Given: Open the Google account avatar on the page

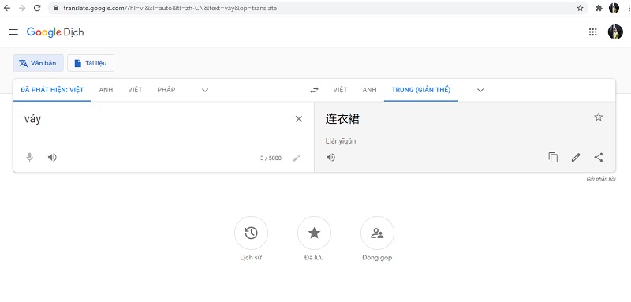Looking at the screenshot, I should pyautogui.click(x=615, y=32).
